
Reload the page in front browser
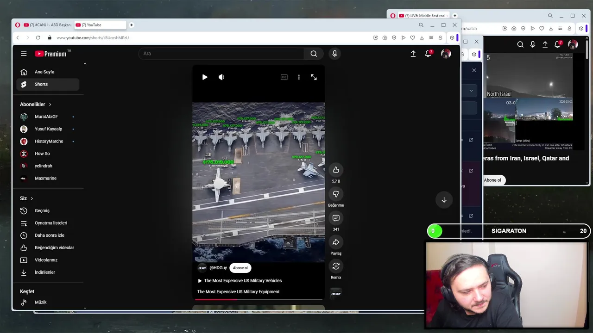click(x=38, y=37)
